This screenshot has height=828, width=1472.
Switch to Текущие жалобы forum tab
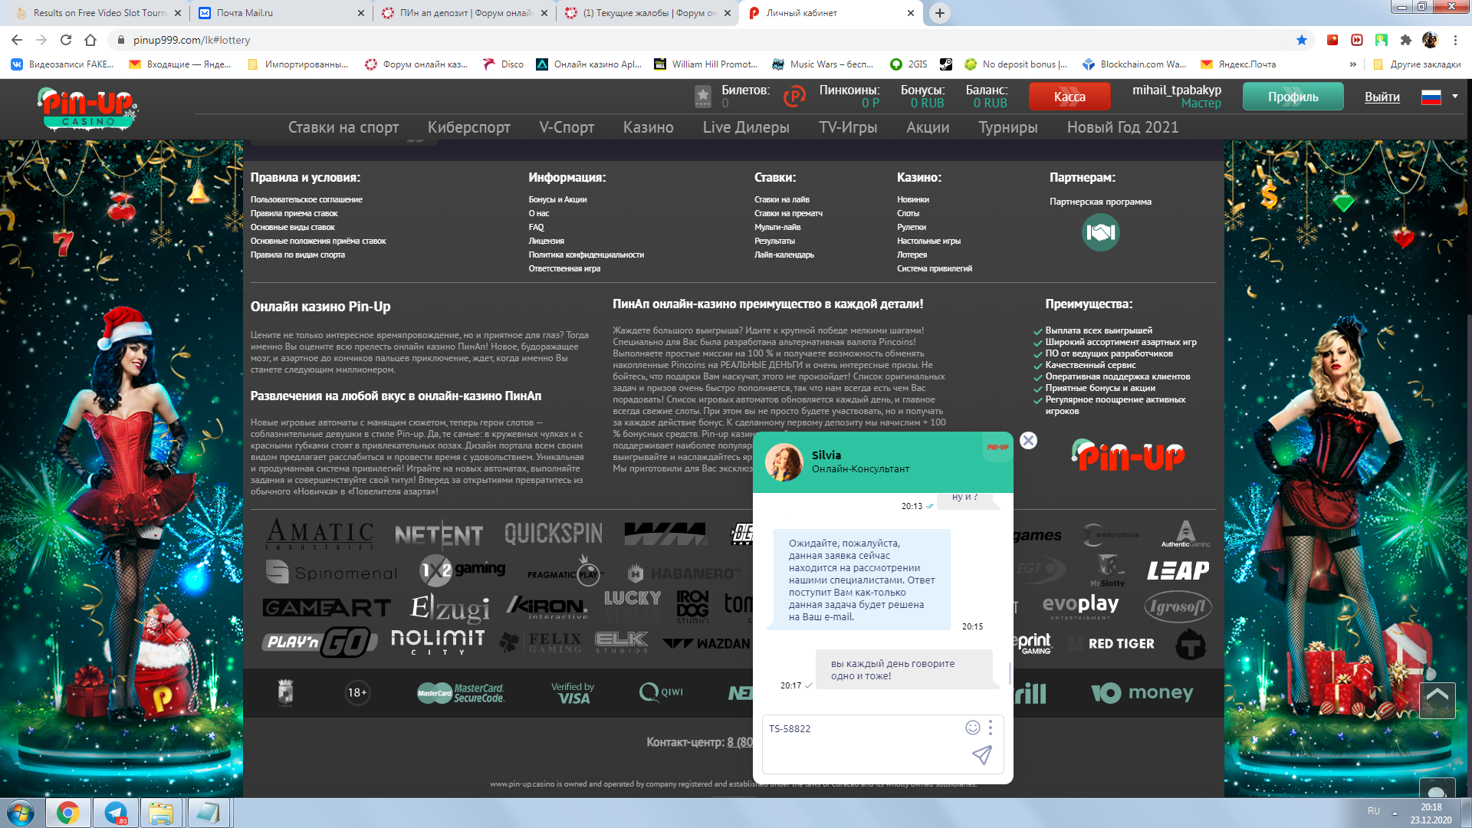point(648,13)
